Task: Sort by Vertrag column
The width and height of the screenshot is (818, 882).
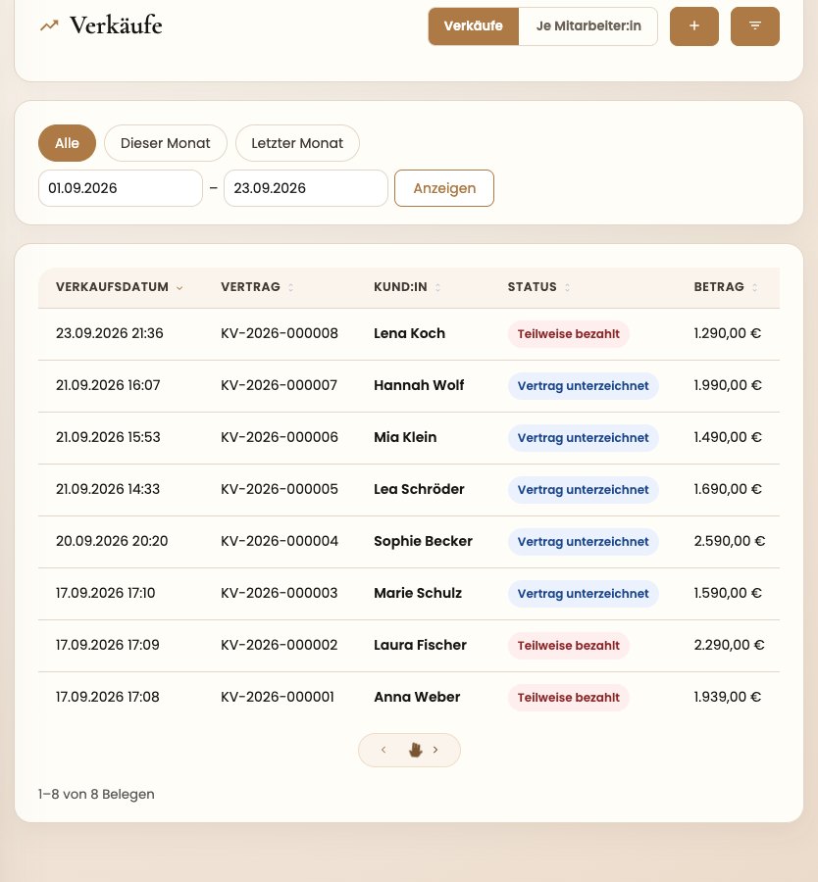Action: pyautogui.click(x=257, y=287)
